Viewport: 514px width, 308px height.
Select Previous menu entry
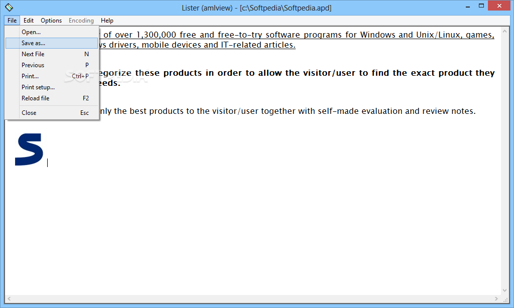[52, 65]
